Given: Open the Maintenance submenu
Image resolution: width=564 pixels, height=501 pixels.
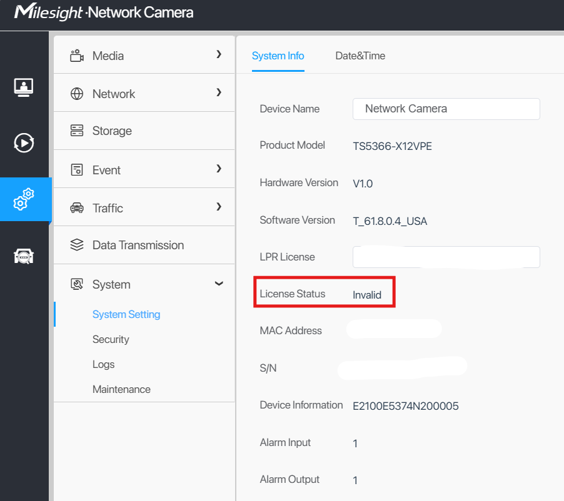Looking at the screenshot, I should (121, 389).
